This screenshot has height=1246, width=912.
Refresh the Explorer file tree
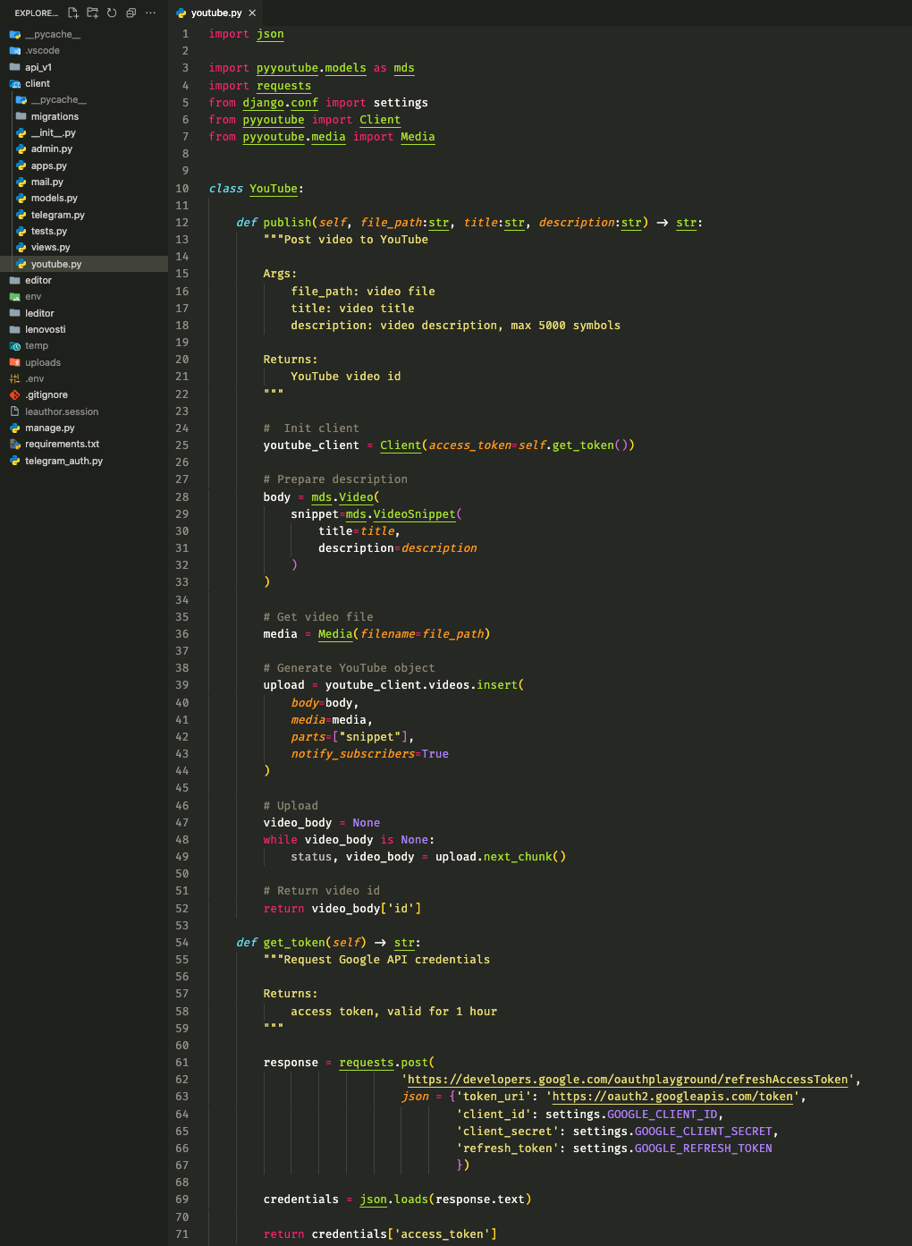tap(112, 13)
